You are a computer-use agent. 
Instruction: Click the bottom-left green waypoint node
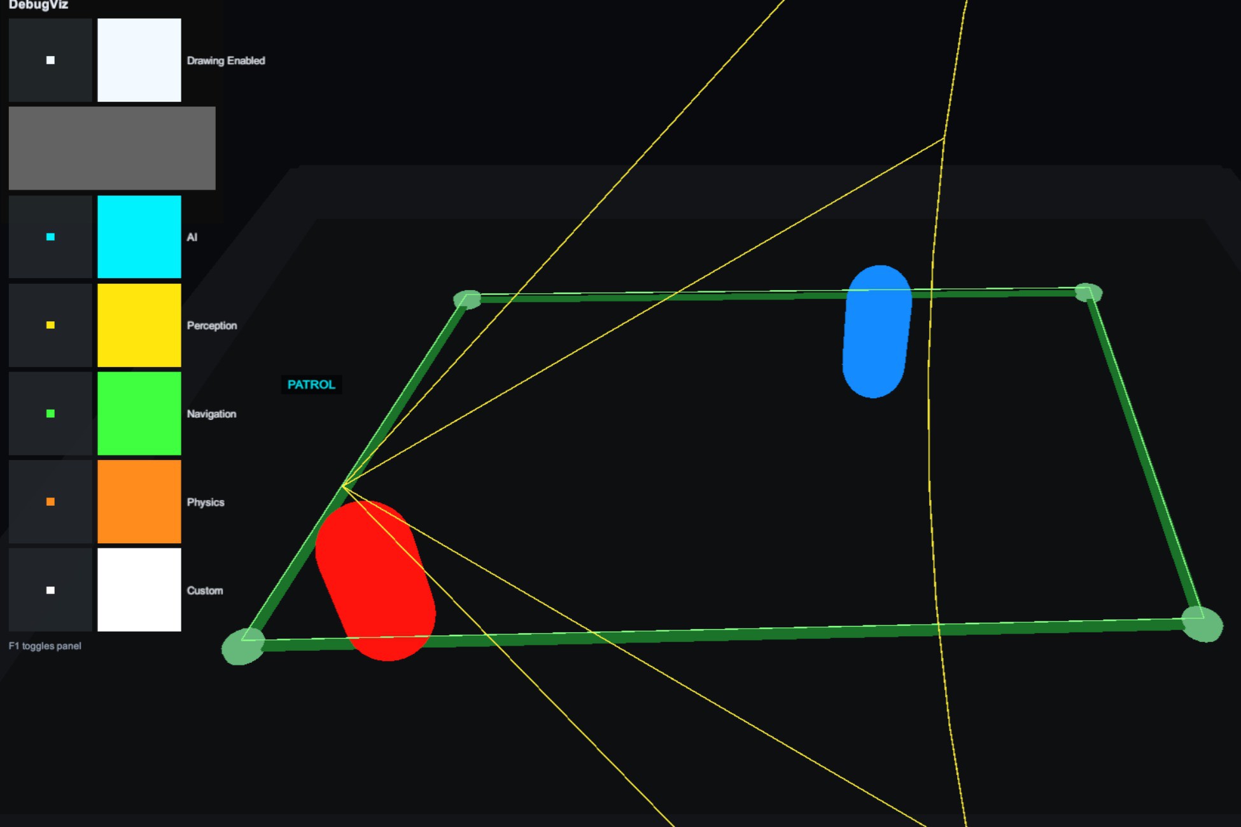[x=243, y=646]
